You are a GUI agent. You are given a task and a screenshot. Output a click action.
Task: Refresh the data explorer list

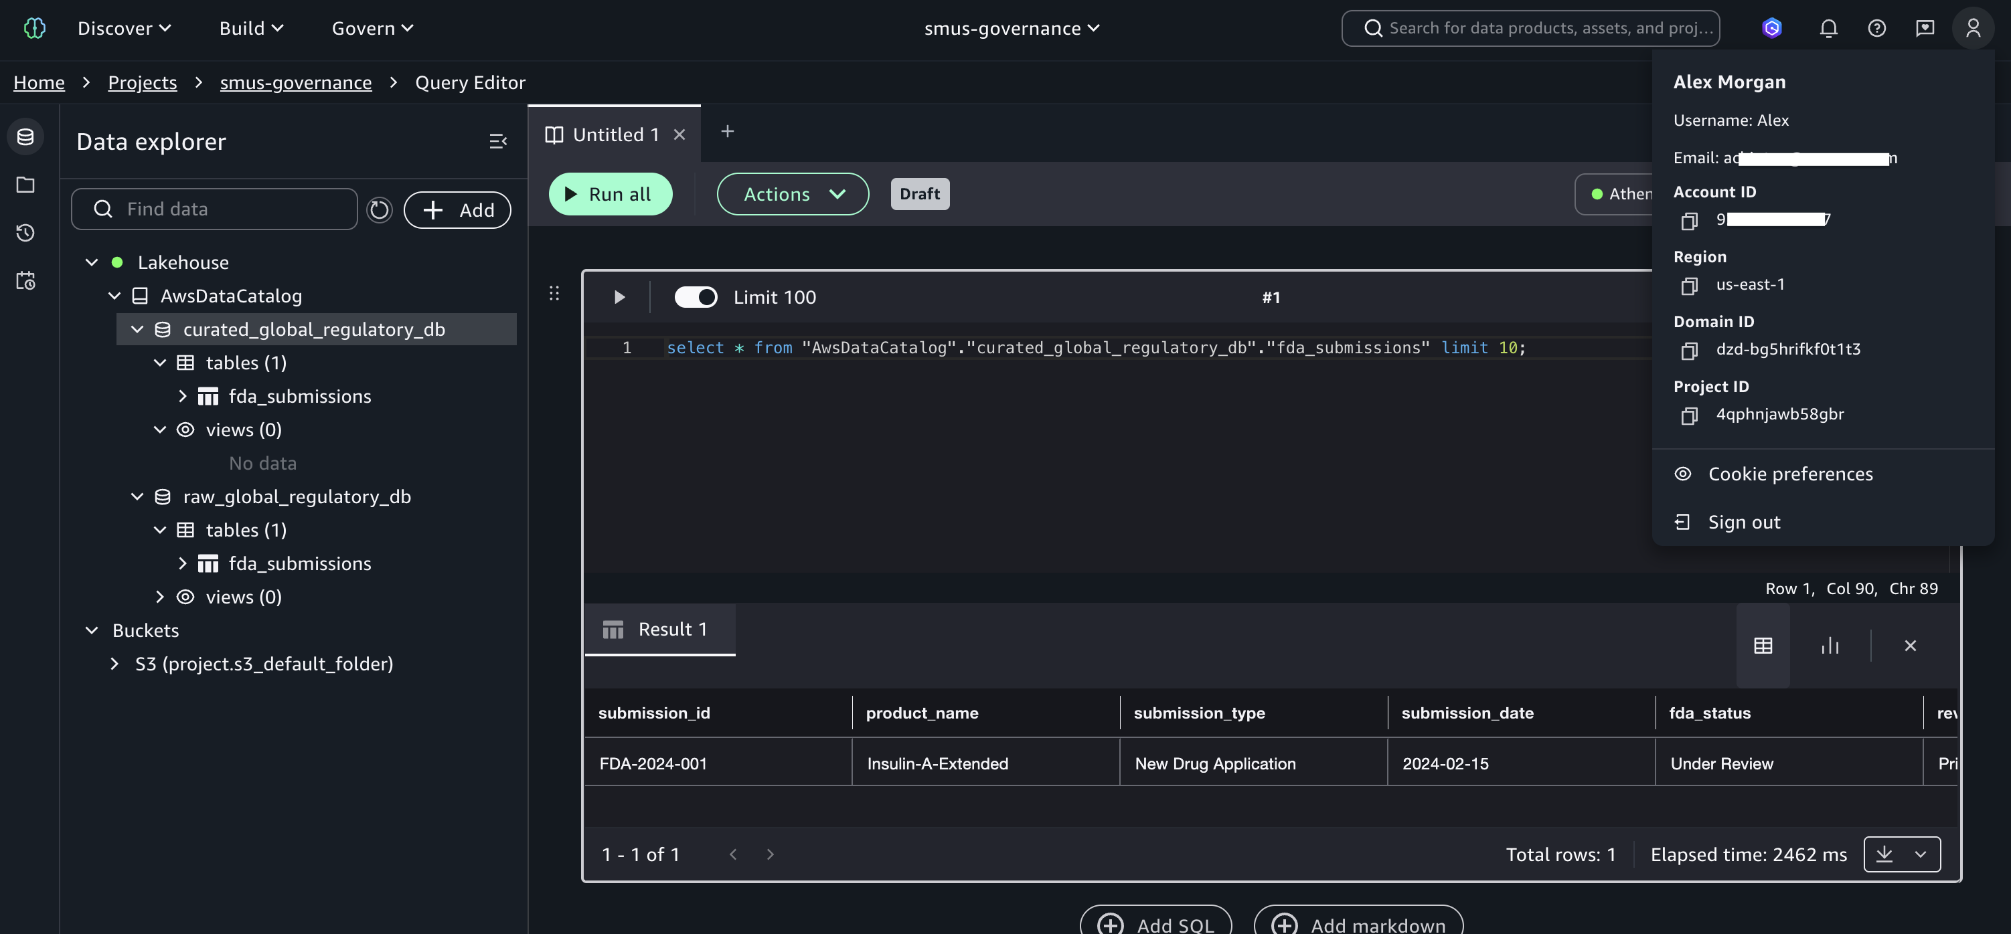coord(380,209)
